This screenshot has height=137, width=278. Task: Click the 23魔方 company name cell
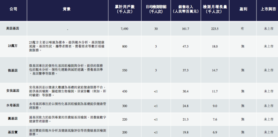pyautogui.click(x=13, y=46)
